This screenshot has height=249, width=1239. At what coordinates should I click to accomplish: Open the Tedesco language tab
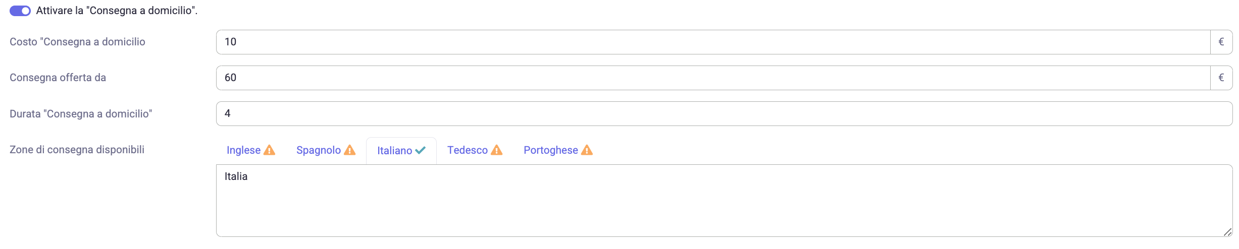pyautogui.click(x=475, y=150)
